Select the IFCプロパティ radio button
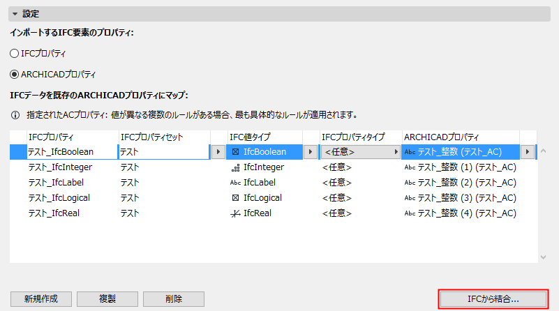 (14, 54)
